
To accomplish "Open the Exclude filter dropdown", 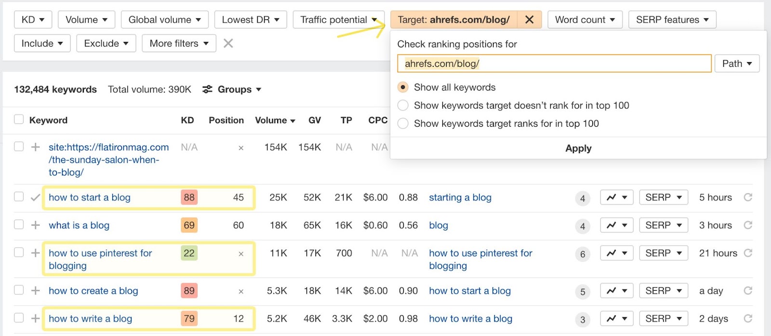I will point(106,43).
